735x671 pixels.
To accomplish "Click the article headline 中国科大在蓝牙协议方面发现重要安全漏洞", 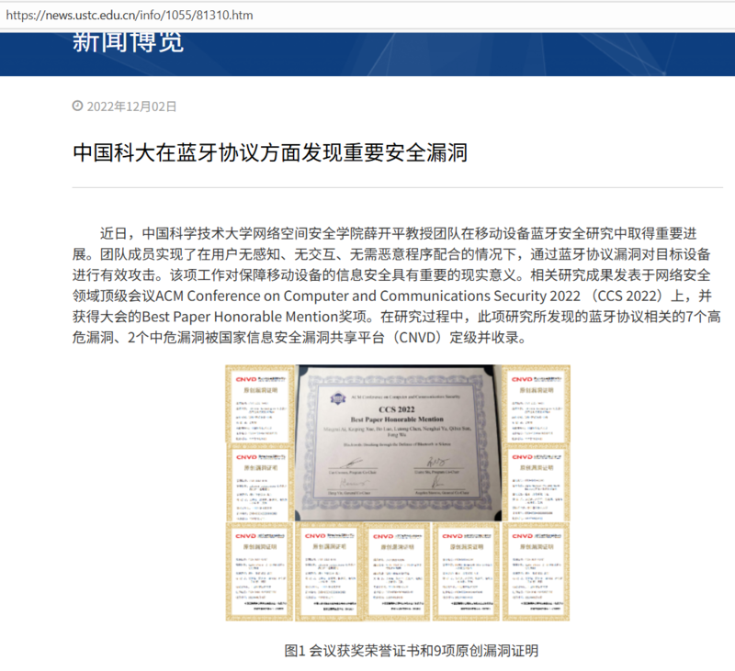I will [270, 152].
